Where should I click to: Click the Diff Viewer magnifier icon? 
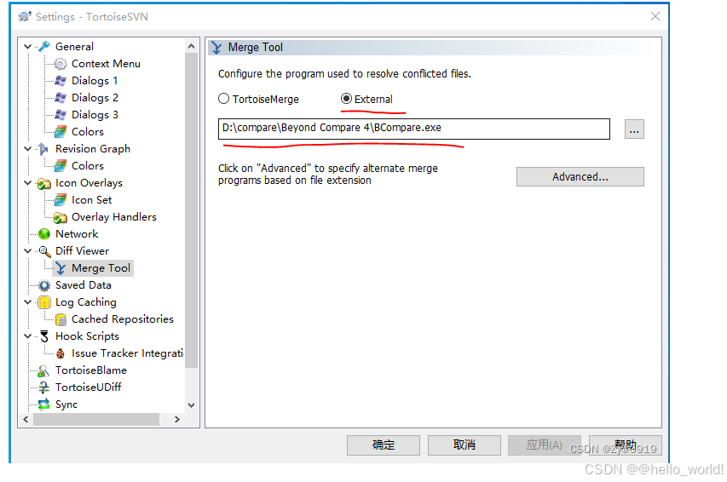tap(44, 251)
